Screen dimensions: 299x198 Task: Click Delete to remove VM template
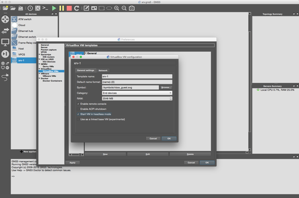coord(190,154)
